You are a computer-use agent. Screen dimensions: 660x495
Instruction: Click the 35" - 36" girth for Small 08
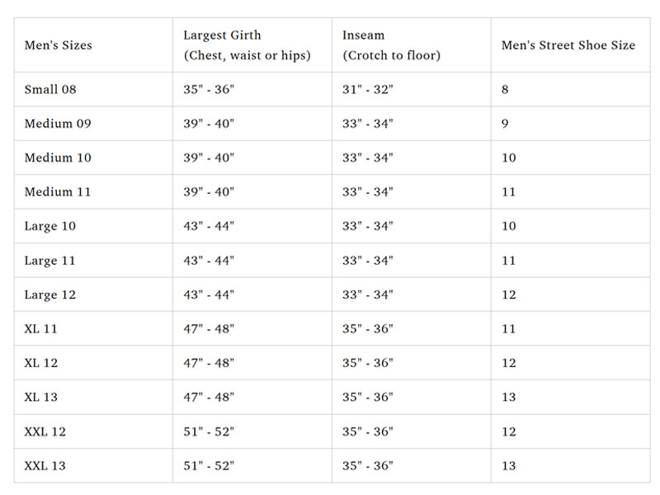point(209,89)
